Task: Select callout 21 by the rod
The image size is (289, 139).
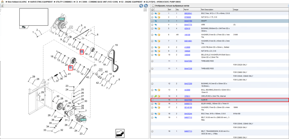Action: pos(95,65)
